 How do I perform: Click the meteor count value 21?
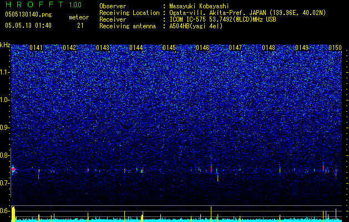click(80, 26)
